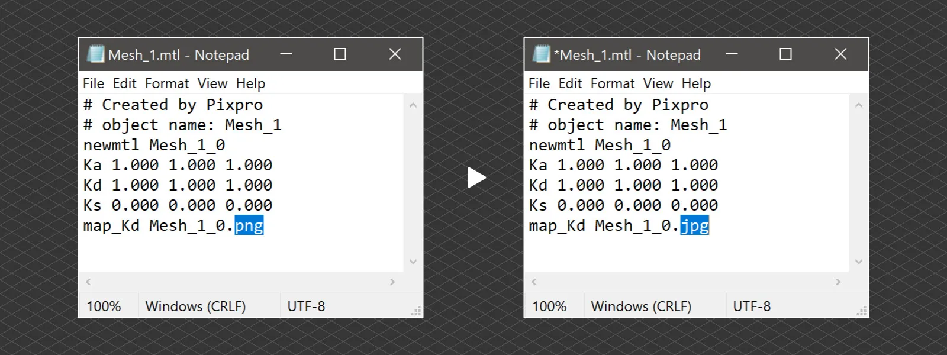
Task: Click highlighted "jpg" text in right Notepad
Action: pos(695,225)
